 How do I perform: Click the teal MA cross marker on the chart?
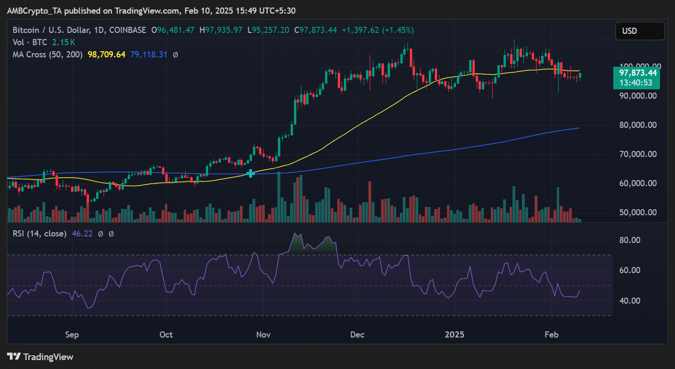(x=250, y=174)
